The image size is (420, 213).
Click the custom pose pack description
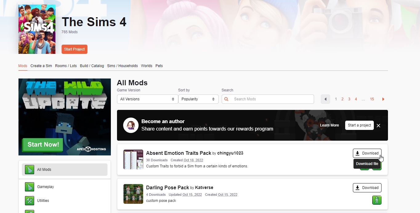(161, 201)
